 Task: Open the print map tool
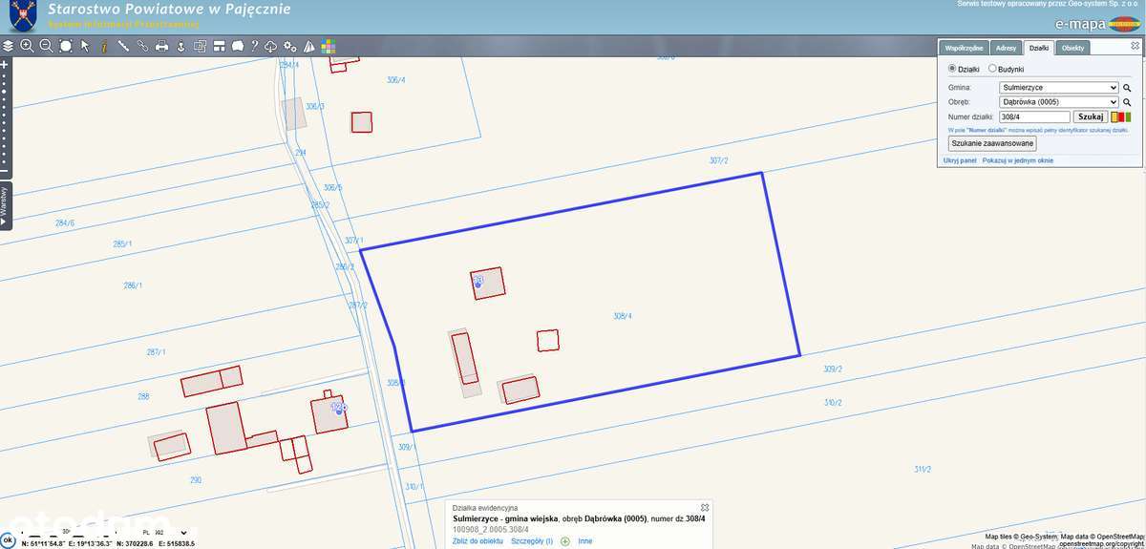click(162, 46)
